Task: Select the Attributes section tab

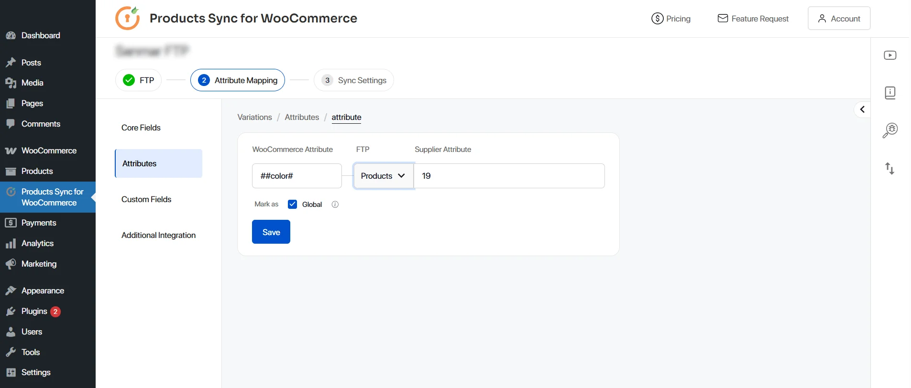Action: (x=158, y=163)
